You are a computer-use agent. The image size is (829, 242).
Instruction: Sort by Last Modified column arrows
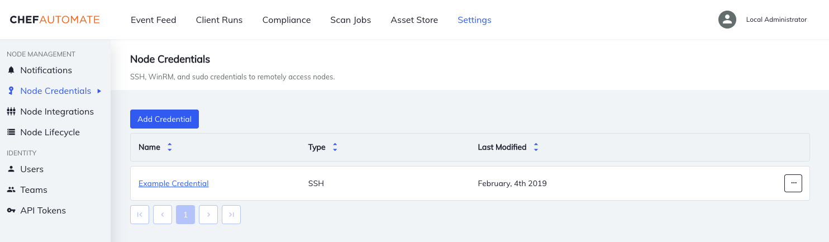(536, 148)
